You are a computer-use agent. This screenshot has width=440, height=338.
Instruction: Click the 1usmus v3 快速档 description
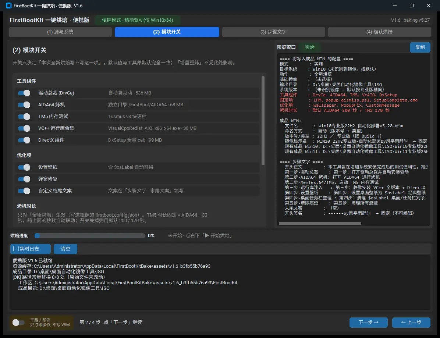tap(127, 117)
